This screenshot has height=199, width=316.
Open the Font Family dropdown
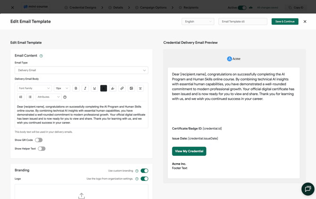coord(34,88)
